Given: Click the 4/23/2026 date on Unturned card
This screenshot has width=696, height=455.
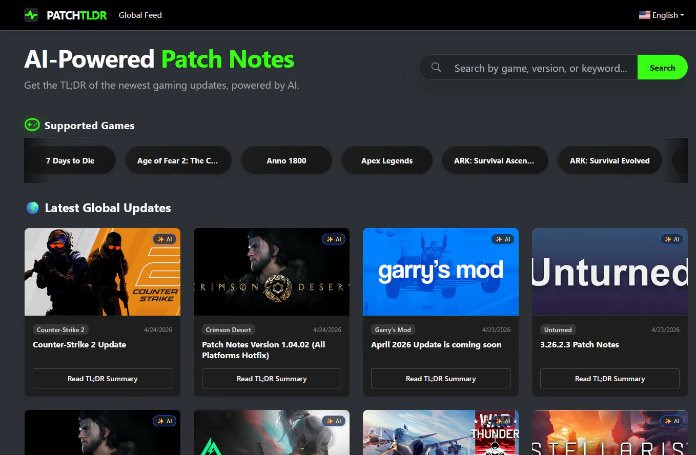Looking at the screenshot, I should pyautogui.click(x=666, y=329).
